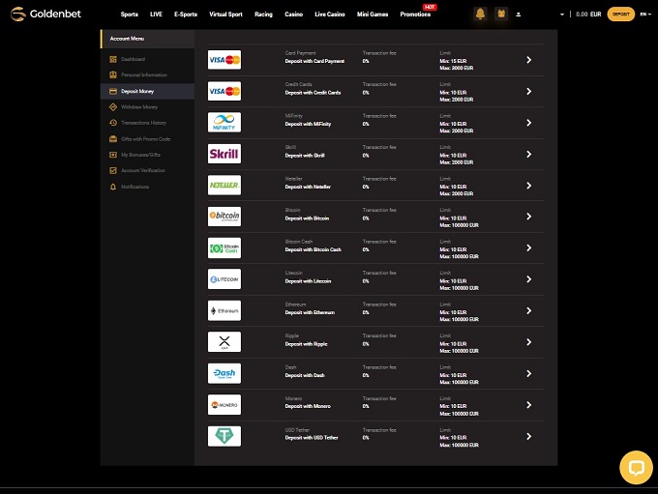658x494 pixels.
Task: Open Account Verification in sidebar
Action: 142,170
